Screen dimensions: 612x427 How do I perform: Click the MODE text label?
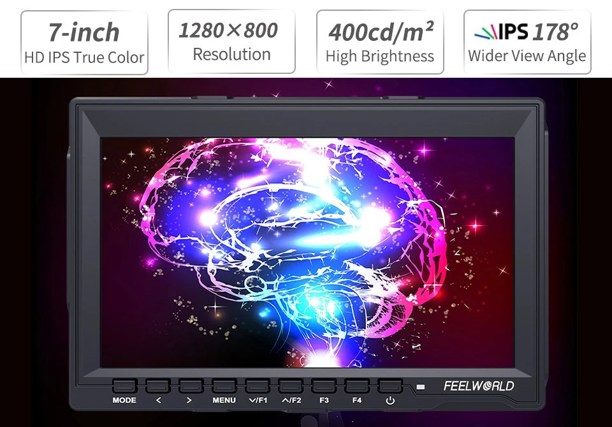(124, 400)
